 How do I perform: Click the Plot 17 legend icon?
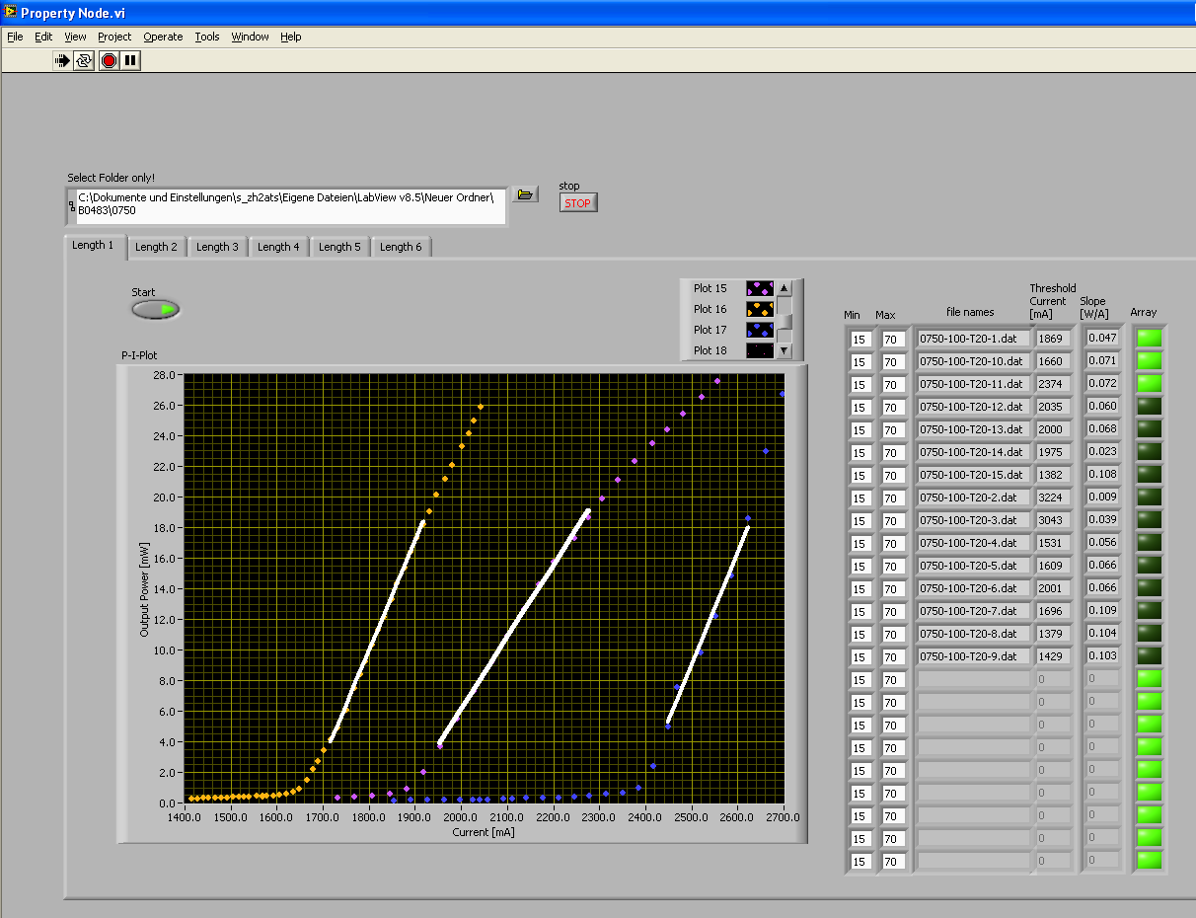click(x=759, y=330)
